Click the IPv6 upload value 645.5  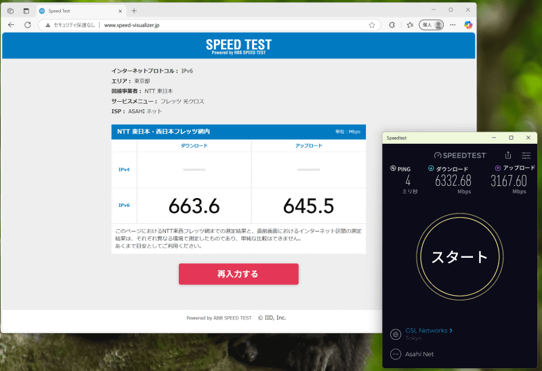pyautogui.click(x=308, y=206)
